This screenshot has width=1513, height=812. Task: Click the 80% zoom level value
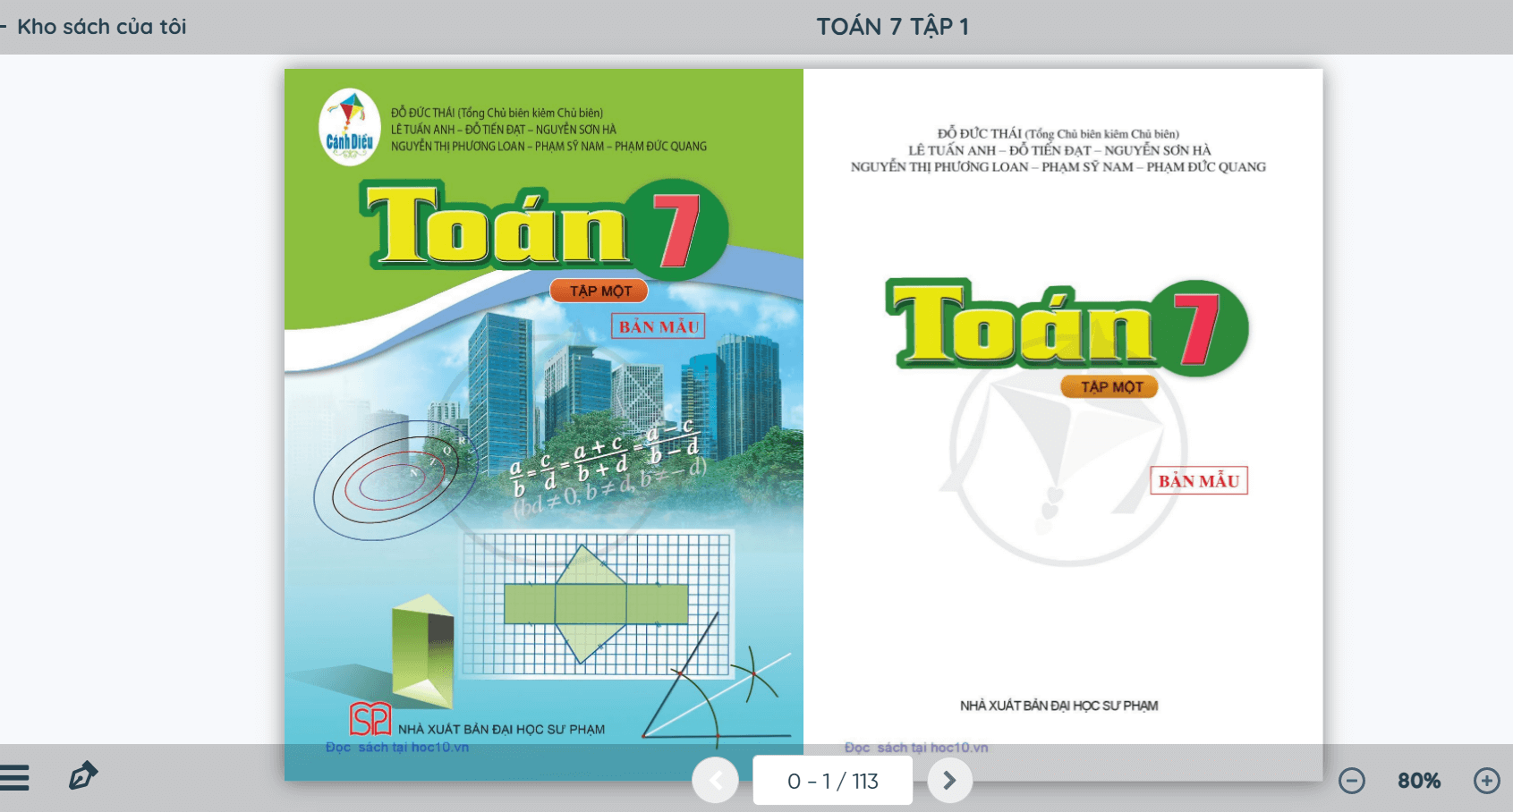pyautogui.click(x=1419, y=781)
